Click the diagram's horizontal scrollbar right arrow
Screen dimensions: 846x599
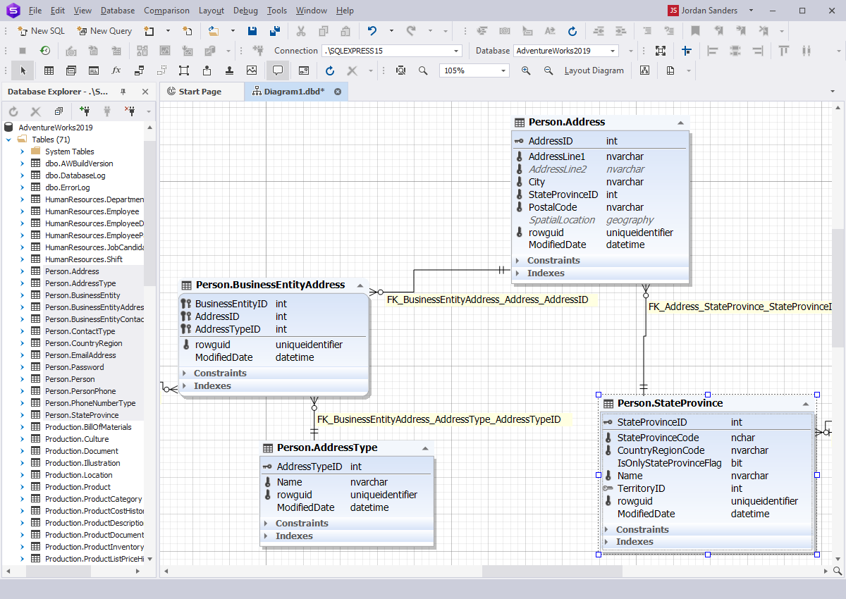point(826,571)
